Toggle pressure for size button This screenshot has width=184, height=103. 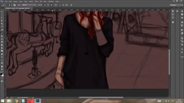pos(71,5)
